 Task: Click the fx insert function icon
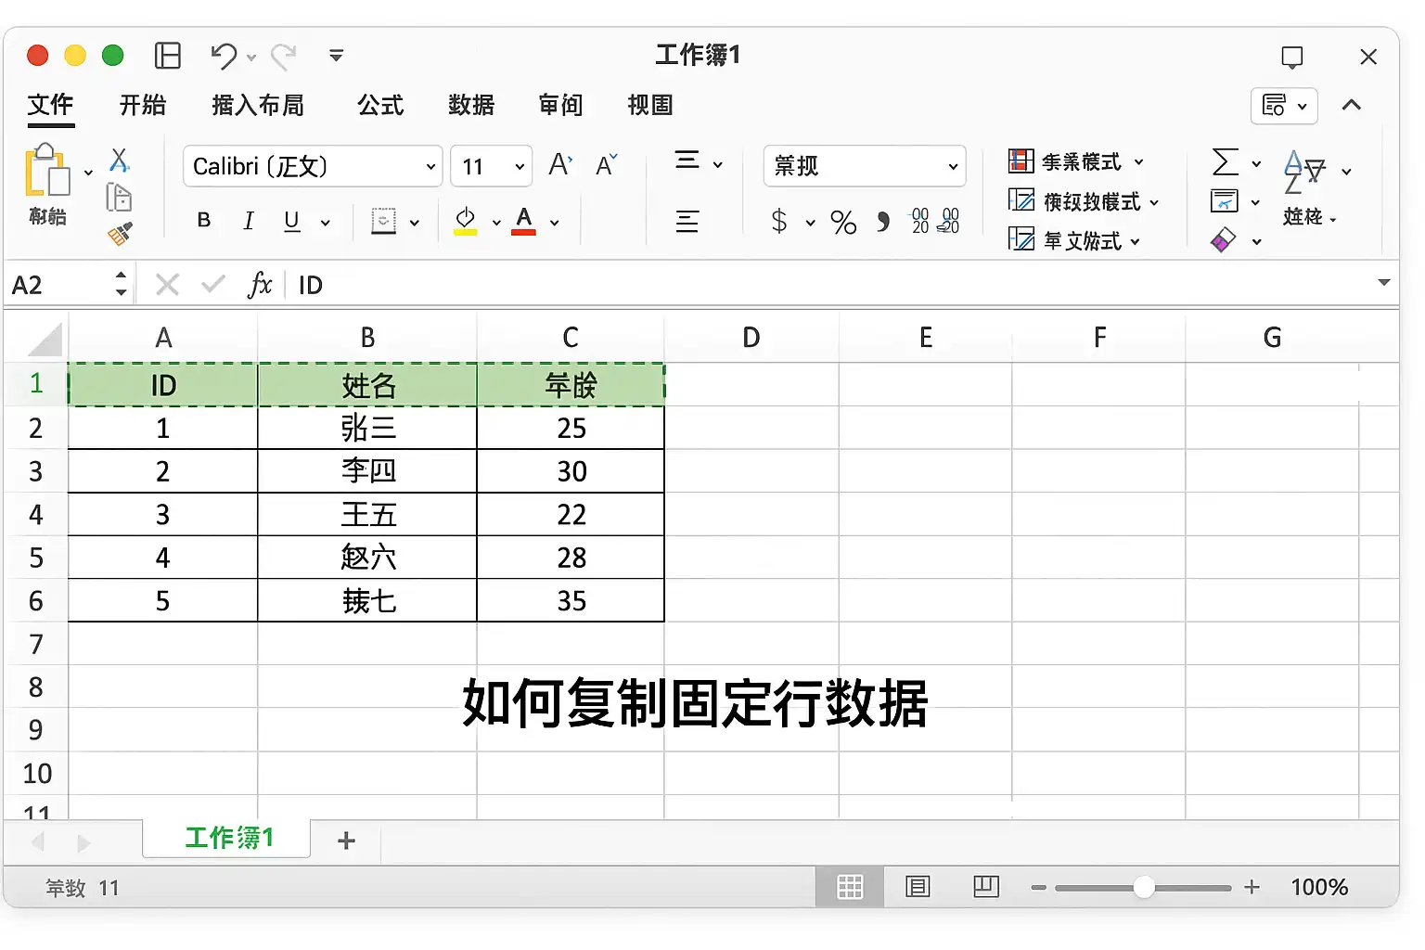[x=260, y=285]
